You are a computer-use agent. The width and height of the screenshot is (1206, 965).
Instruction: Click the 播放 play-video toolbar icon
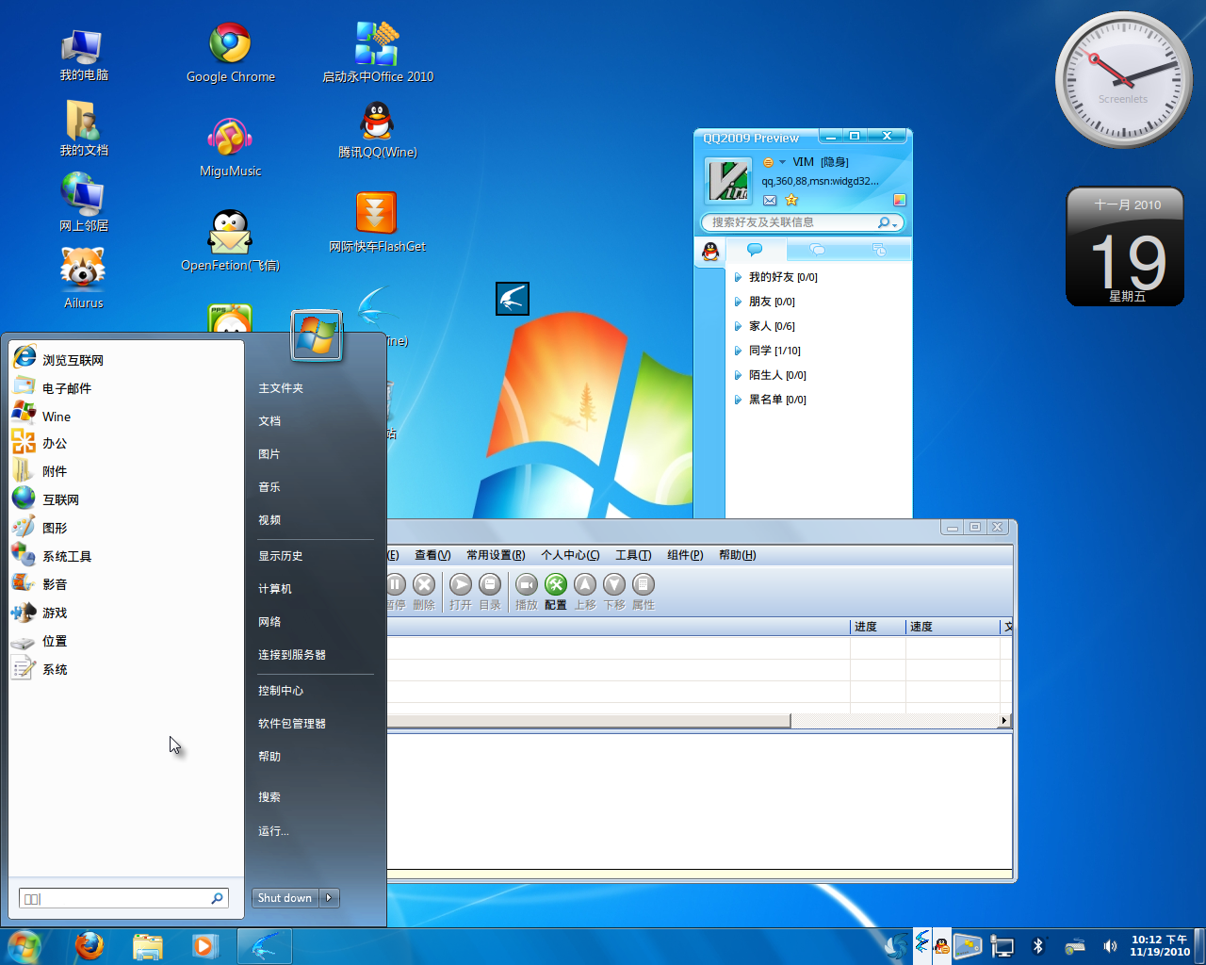[x=526, y=592]
